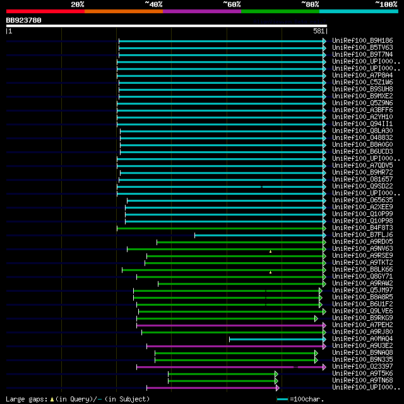Click the yellow triangle in Large gaps legend
This screenshot has height=404, width=404.
click(52, 400)
